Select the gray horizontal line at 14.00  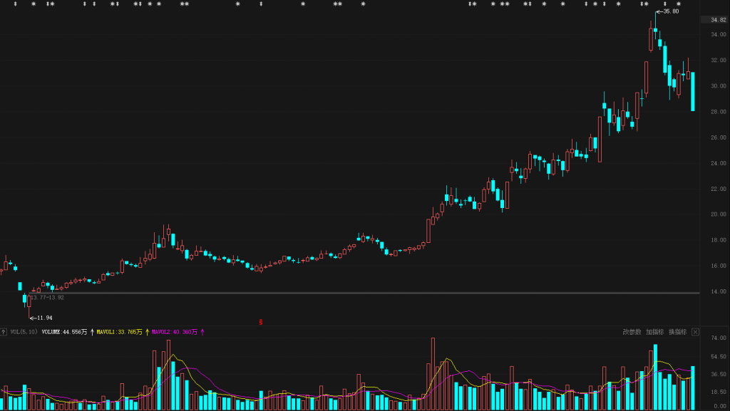(356, 293)
